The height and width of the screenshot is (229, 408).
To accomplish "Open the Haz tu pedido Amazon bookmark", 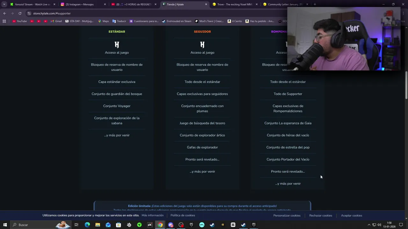I will [260, 21].
